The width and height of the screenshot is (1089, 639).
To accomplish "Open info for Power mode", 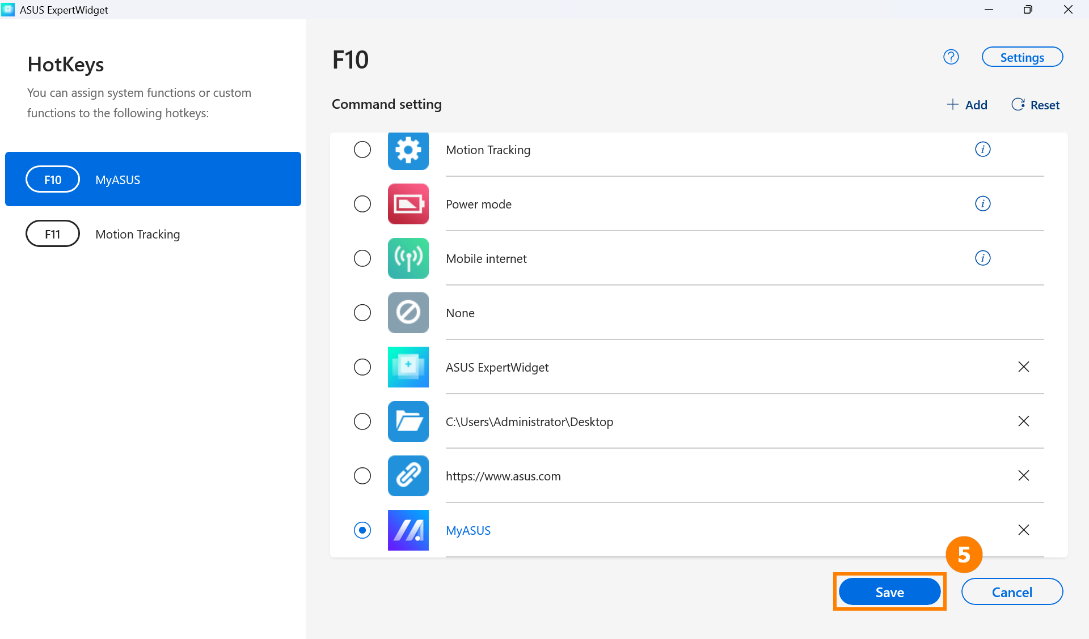I will [x=983, y=203].
